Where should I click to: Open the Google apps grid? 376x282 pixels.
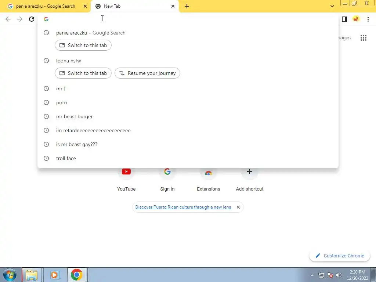[363, 38]
